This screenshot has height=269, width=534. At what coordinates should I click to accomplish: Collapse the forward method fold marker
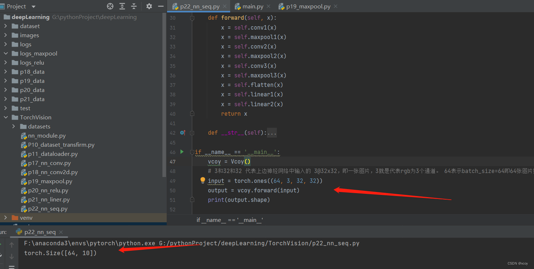(192, 18)
